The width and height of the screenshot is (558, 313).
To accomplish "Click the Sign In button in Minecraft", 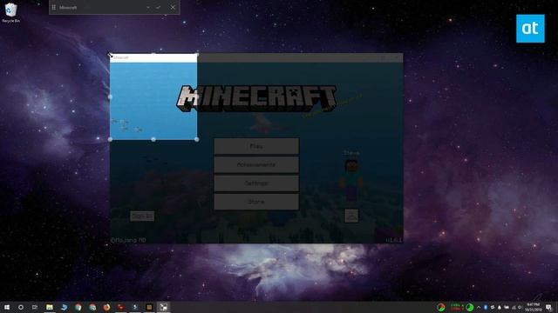I will pyautogui.click(x=142, y=216).
